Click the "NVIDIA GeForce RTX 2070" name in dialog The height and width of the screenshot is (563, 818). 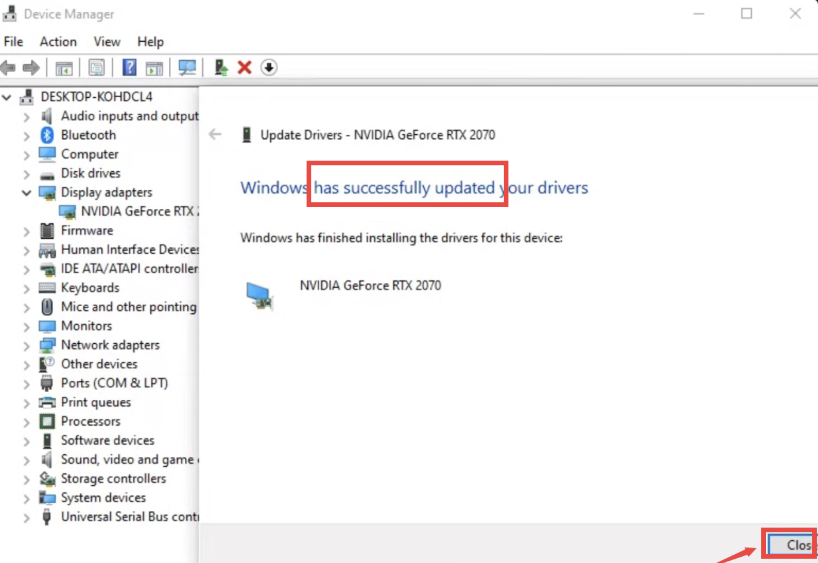[370, 285]
